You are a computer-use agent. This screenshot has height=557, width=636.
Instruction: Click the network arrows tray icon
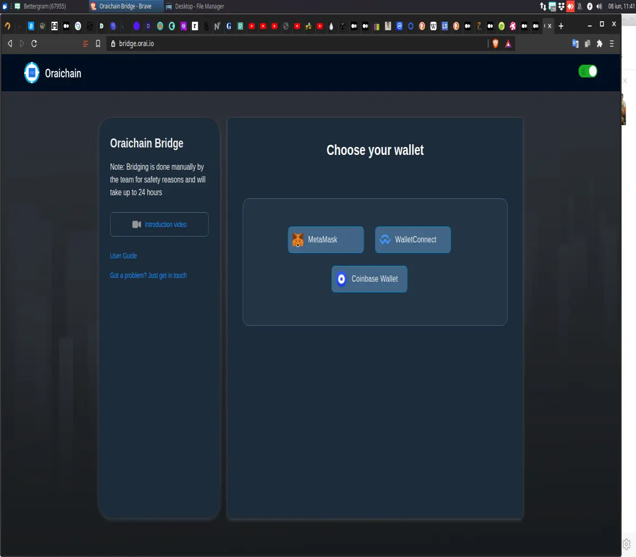coord(543,6)
